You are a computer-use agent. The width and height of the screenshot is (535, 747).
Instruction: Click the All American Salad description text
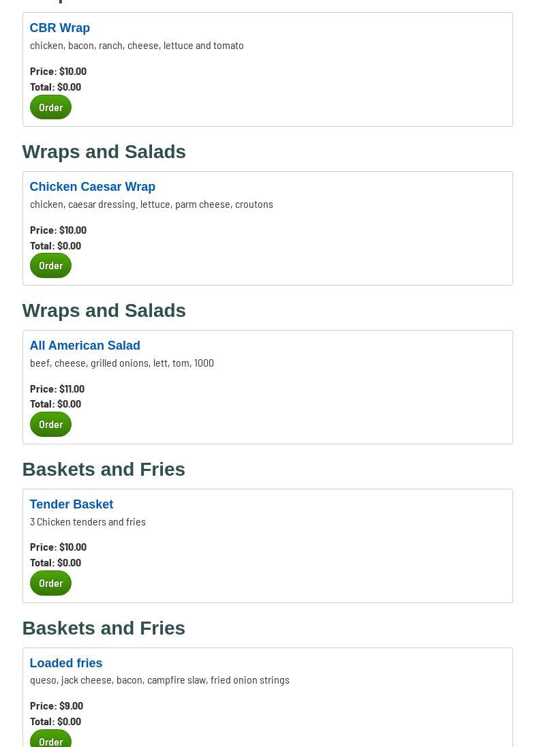pyautogui.click(x=122, y=363)
